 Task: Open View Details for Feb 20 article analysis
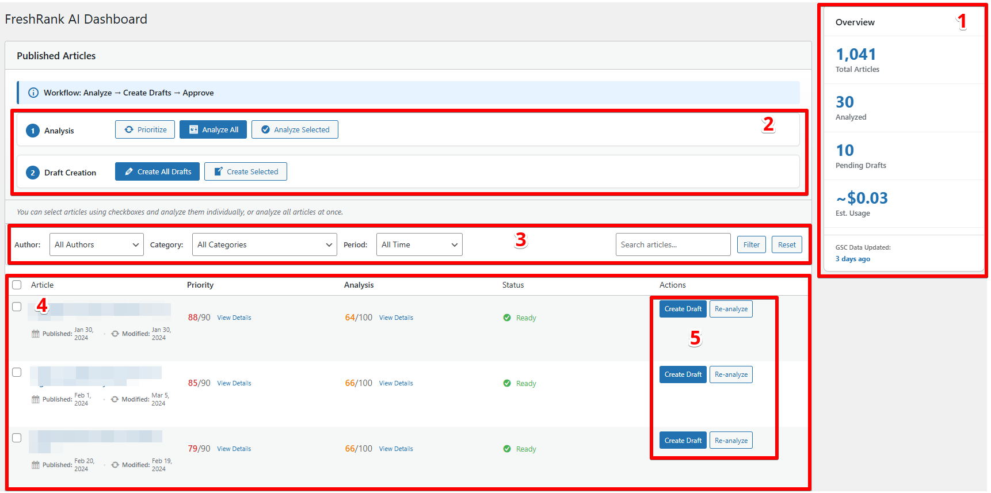396,449
